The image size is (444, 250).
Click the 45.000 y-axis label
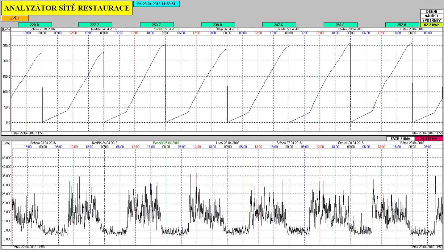[x=6, y=158]
